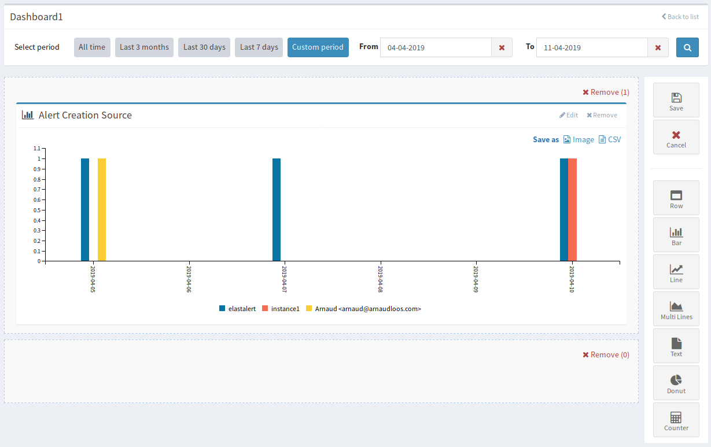711x447 pixels.
Task: Select the Last 7 days period
Action: click(x=259, y=47)
